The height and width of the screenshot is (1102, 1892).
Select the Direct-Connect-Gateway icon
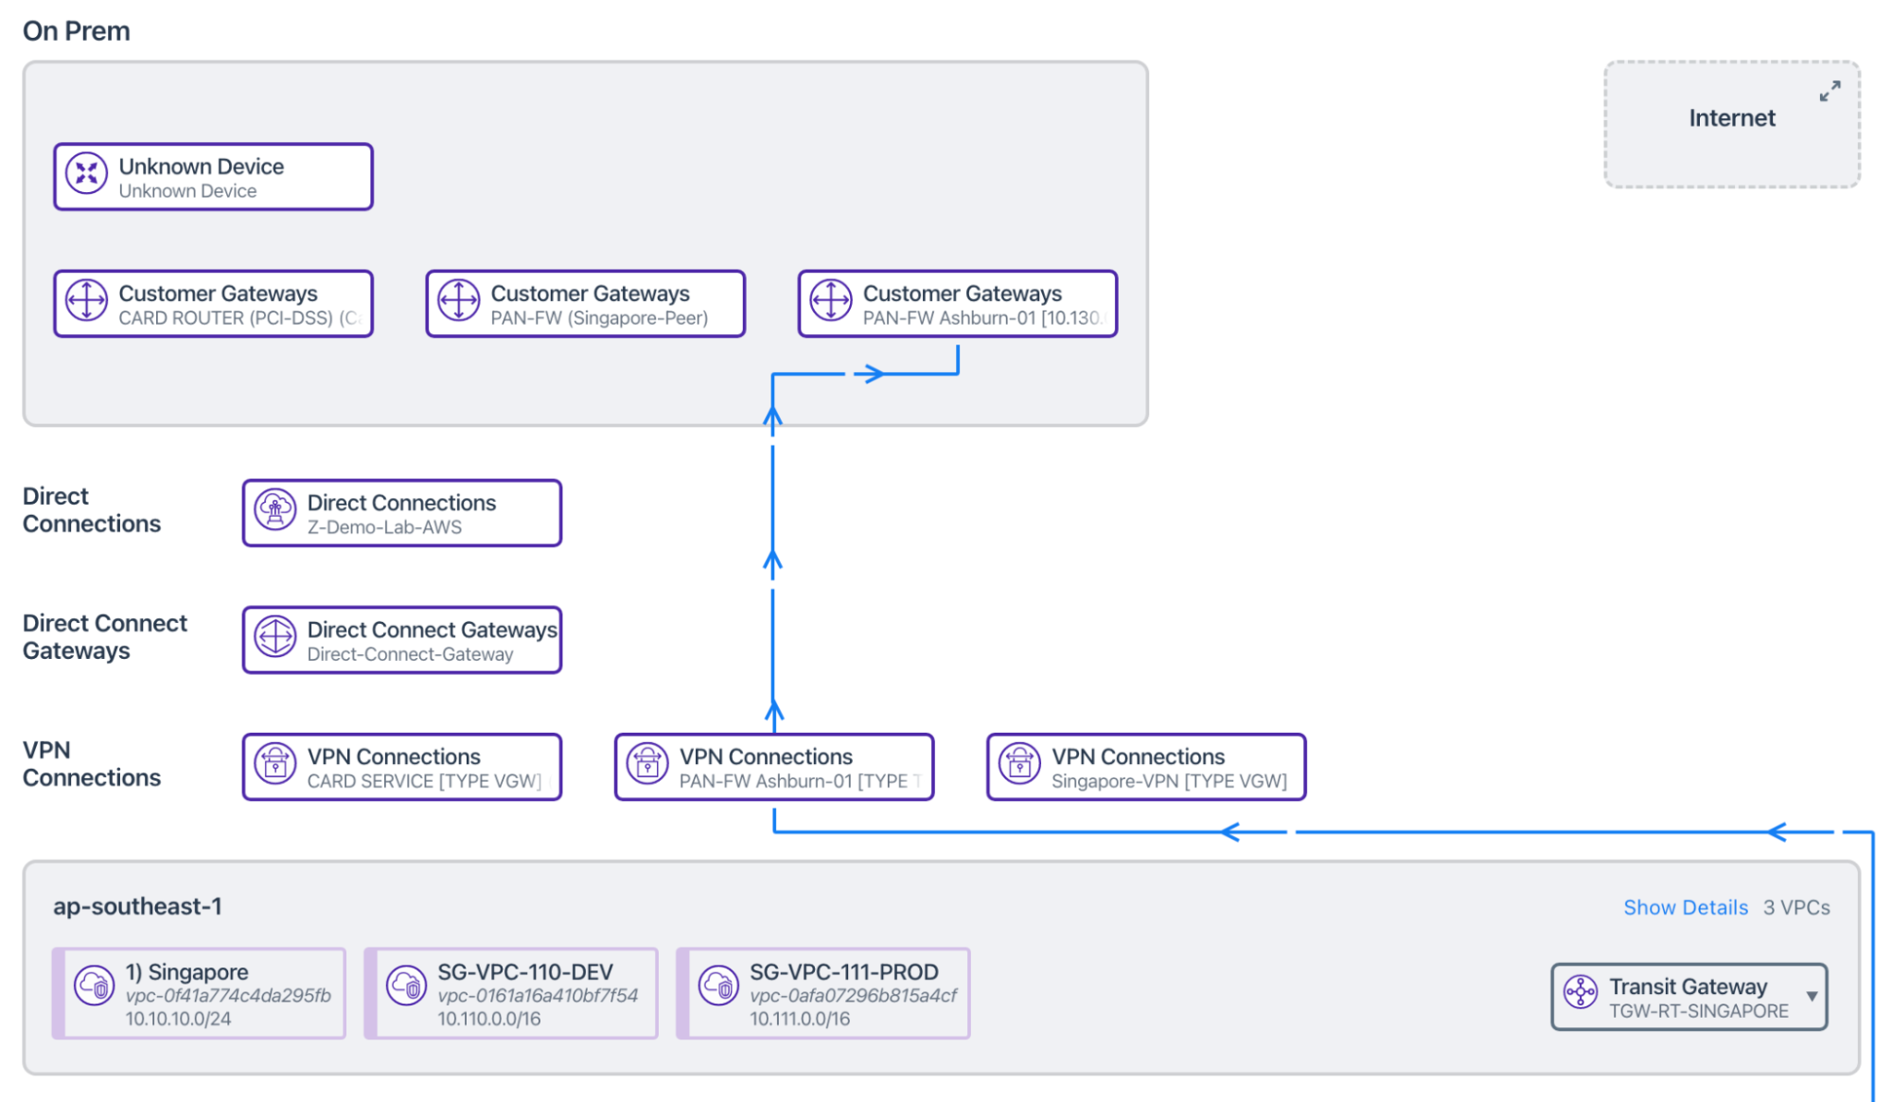274,639
